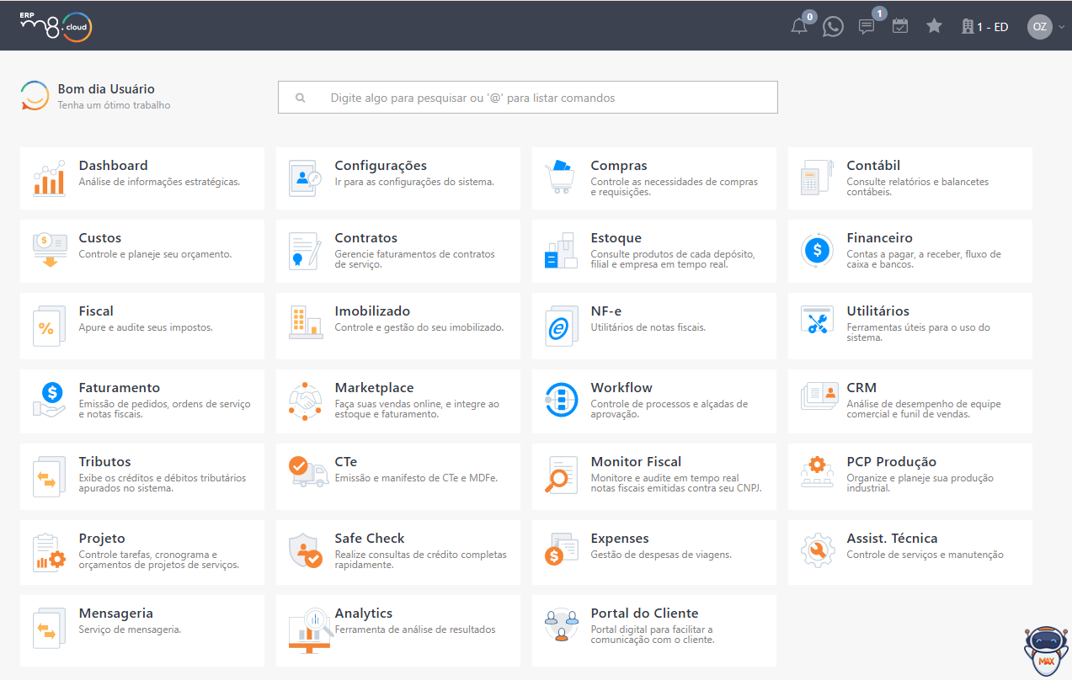1072x680 pixels.
Task: Click the command search input field
Action: coord(528,98)
